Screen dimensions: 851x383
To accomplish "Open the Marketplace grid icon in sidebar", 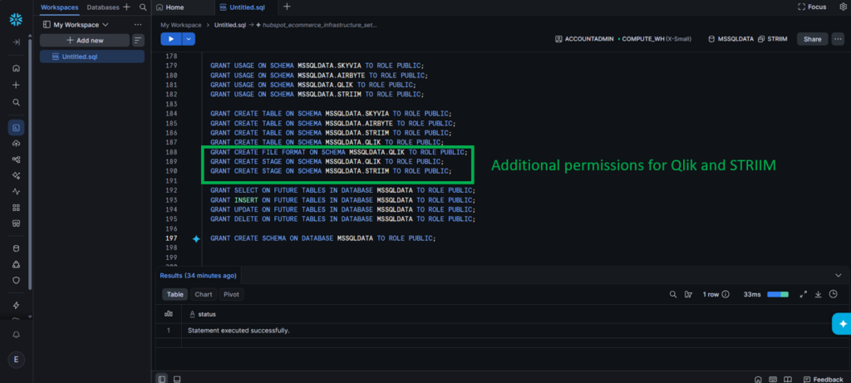I will (x=17, y=207).
